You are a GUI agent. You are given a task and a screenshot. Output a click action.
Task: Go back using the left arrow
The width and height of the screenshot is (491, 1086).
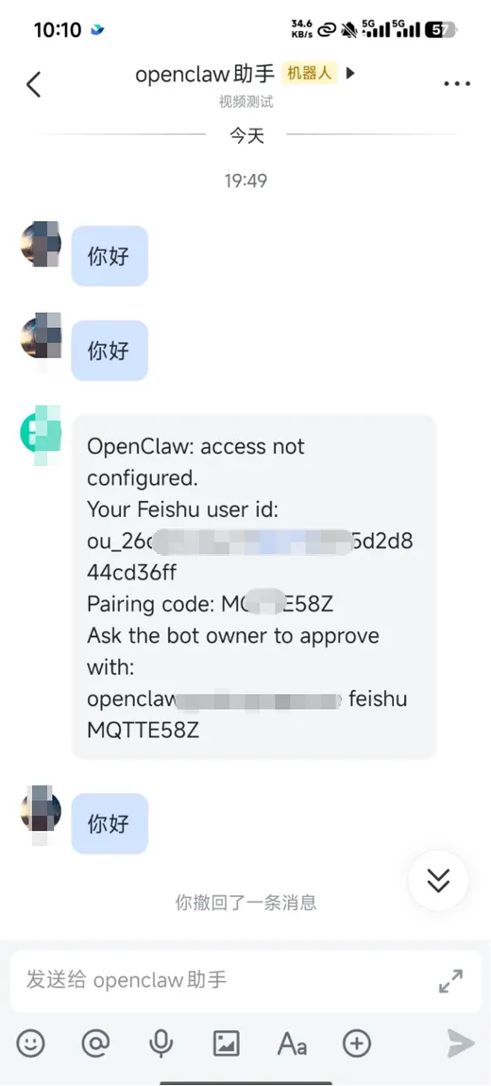point(33,84)
